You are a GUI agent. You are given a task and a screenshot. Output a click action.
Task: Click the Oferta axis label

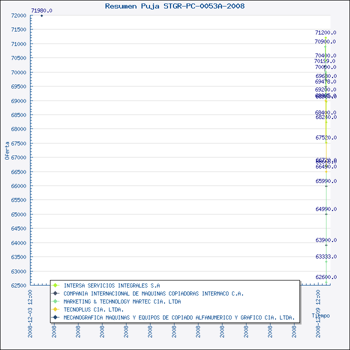click(x=7, y=150)
